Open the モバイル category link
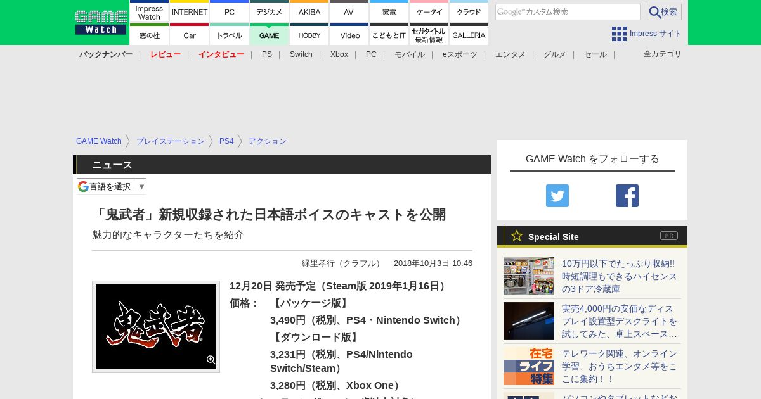761x399 pixels. (410, 54)
